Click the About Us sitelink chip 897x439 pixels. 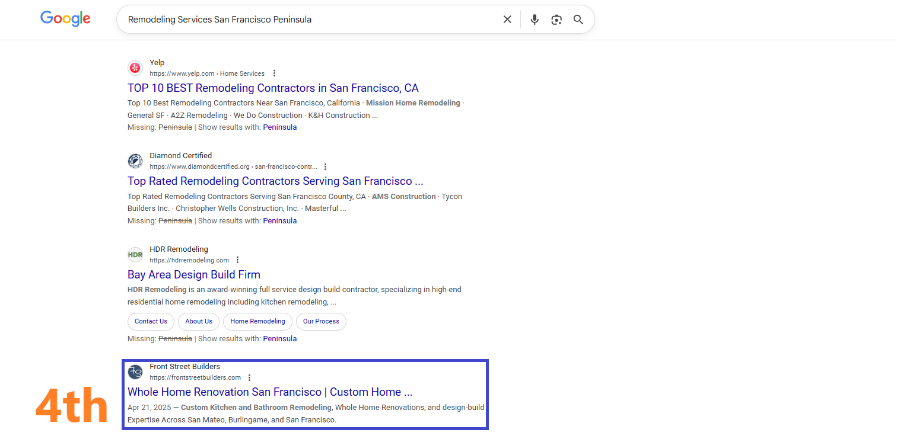click(x=199, y=322)
